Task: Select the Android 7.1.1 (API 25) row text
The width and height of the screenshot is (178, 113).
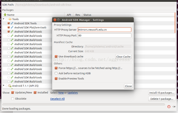Action: point(25,86)
